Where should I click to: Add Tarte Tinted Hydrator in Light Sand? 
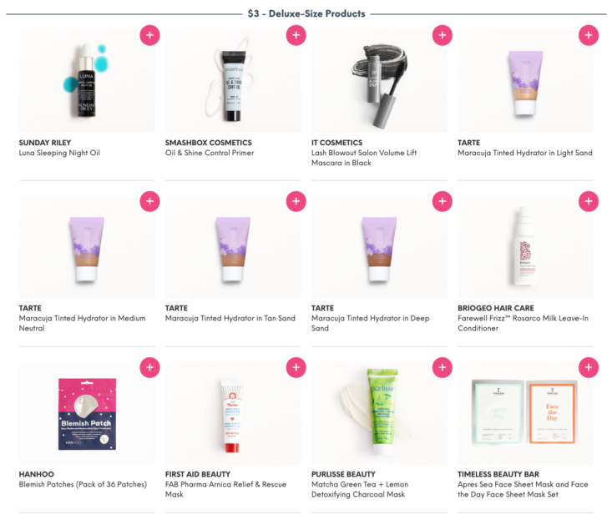click(589, 36)
